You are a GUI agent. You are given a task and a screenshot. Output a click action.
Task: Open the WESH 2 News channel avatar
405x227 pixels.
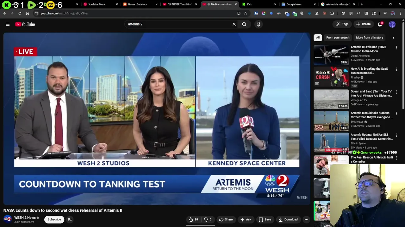click(7, 219)
